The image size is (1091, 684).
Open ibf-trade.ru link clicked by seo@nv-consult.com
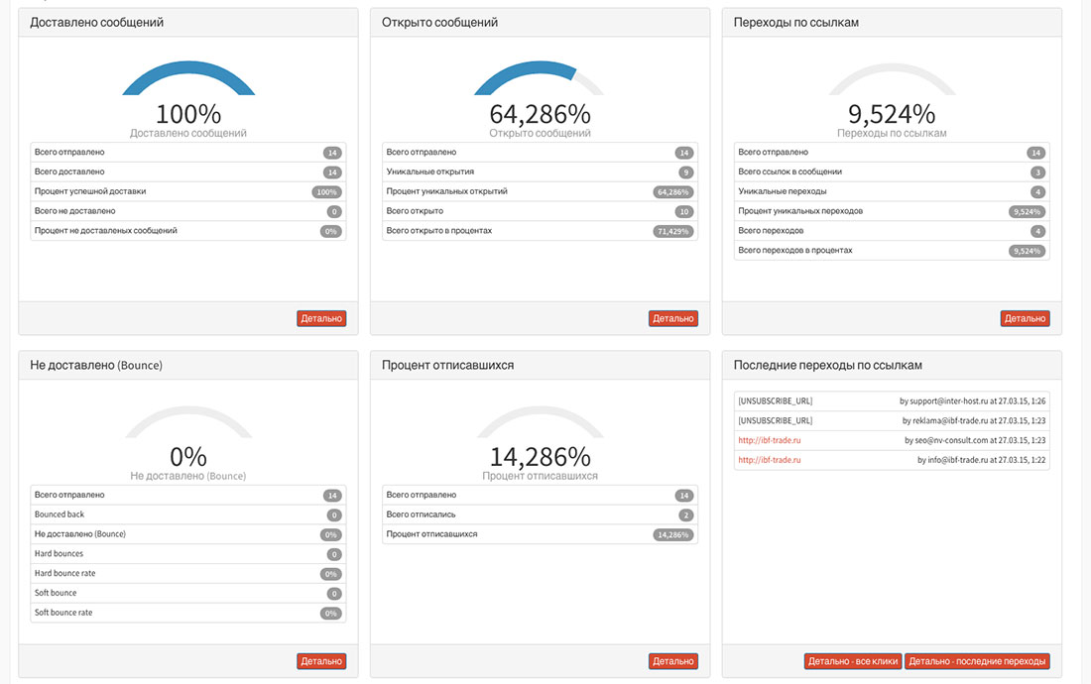(x=770, y=440)
